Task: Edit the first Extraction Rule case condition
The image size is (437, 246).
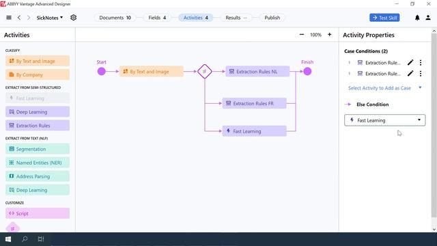Action: [410, 62]
